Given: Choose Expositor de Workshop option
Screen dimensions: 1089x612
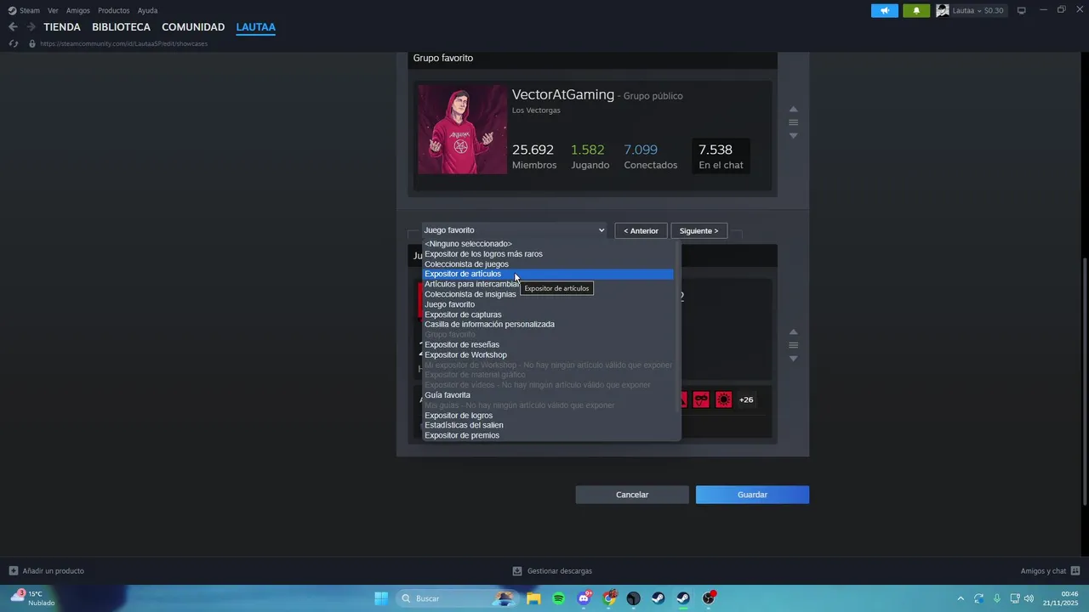Looking at the screenshot, I should point(548,355).
